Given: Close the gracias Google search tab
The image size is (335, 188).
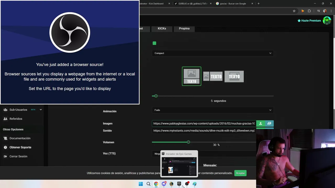Looking at the screenshot, I should (x=252, y=4).
